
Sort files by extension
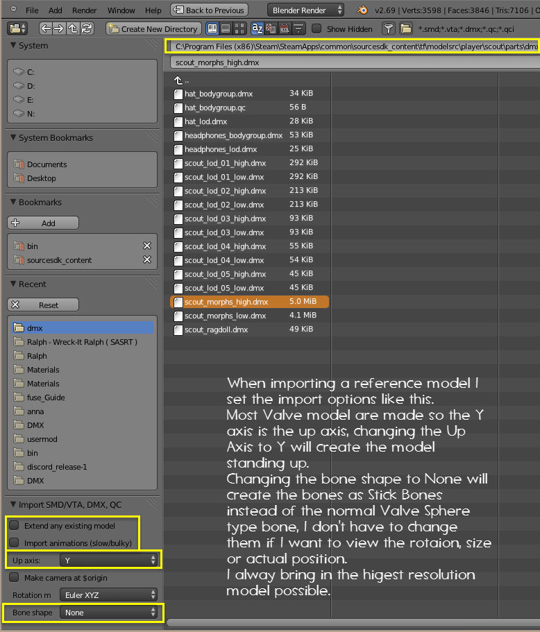[x=271, y=28]
